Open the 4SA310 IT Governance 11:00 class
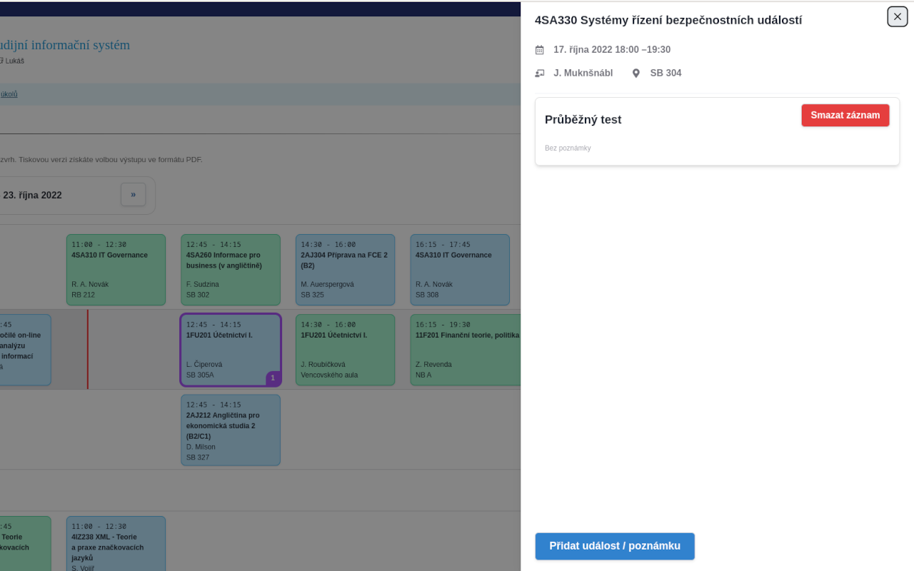 point(116,270)
